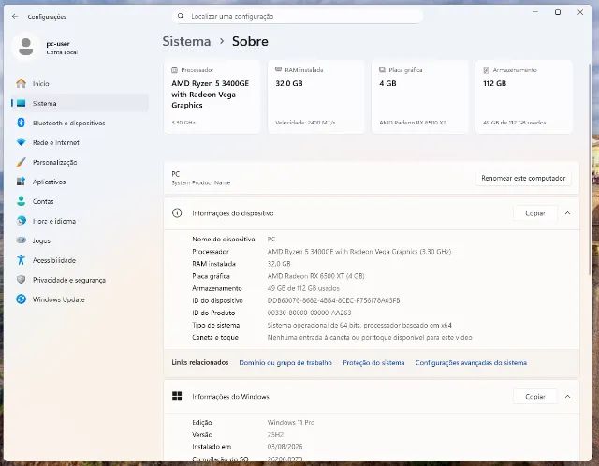Open Configurações avançadas do sistema link
The width and height of the screenshot is (599, 466).
point(471,362)
